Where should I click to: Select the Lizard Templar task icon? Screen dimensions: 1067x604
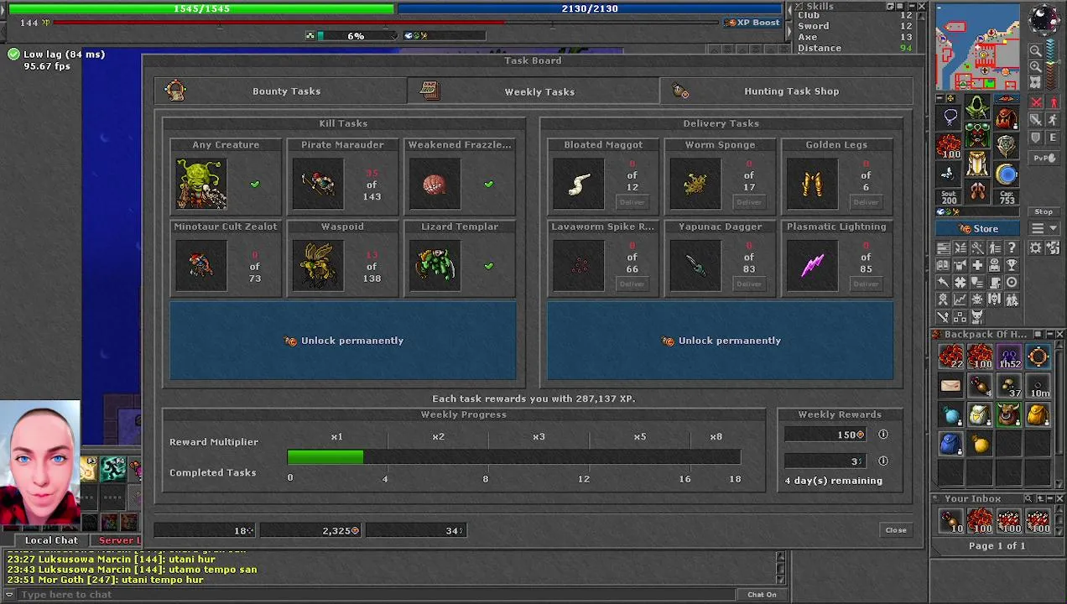(x=435, y=266)
